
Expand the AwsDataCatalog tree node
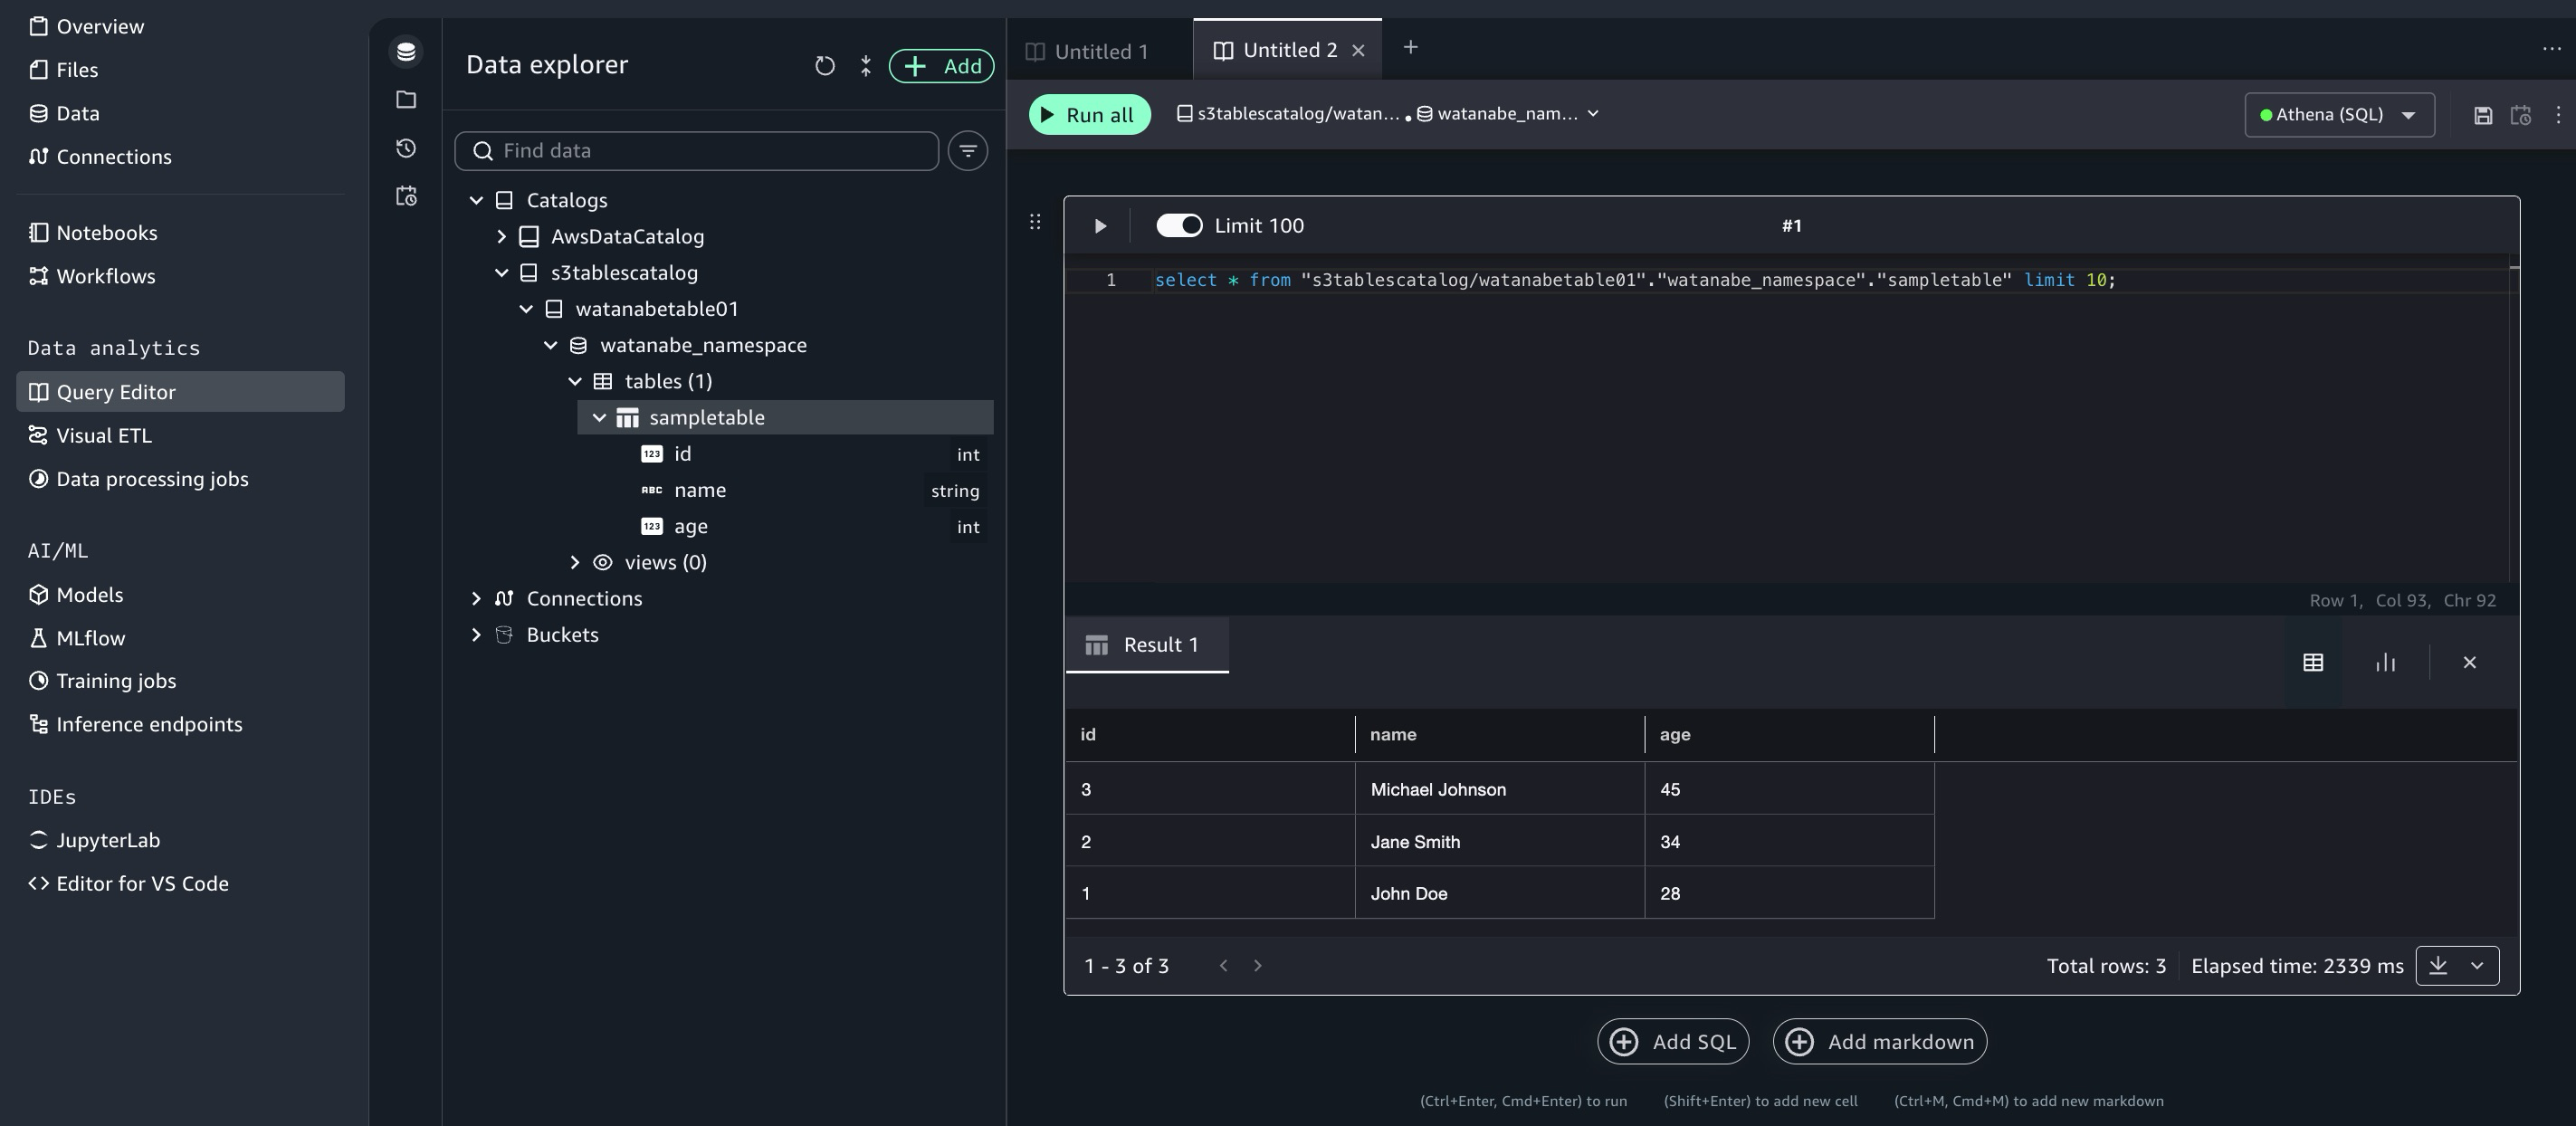point(502,237)
